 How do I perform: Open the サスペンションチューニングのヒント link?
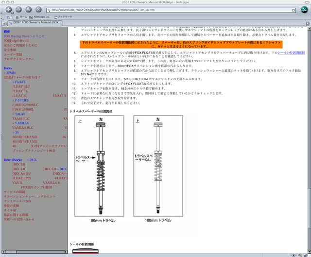(29, 196)
